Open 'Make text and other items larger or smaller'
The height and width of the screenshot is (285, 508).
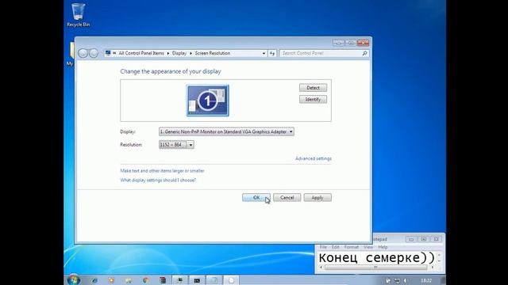162,171
